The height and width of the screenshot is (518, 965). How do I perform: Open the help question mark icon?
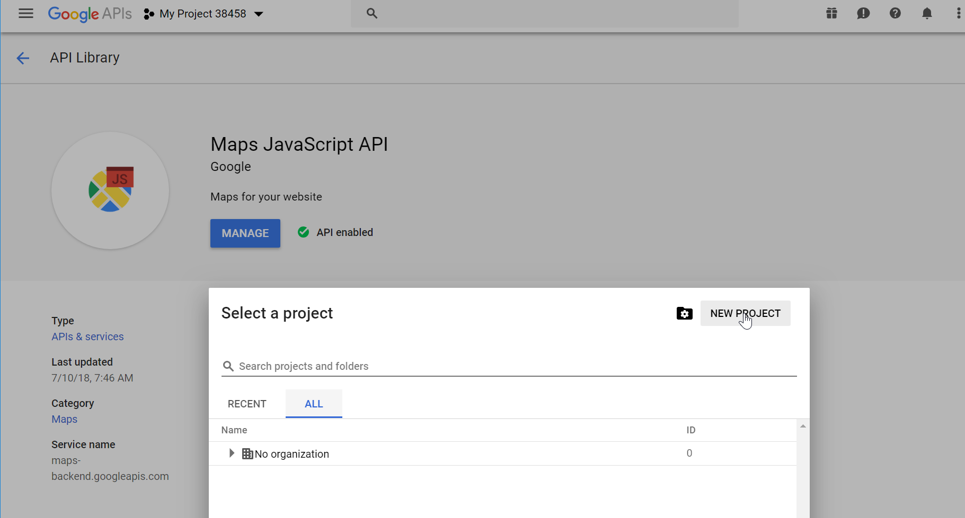[x=895, y=14]
